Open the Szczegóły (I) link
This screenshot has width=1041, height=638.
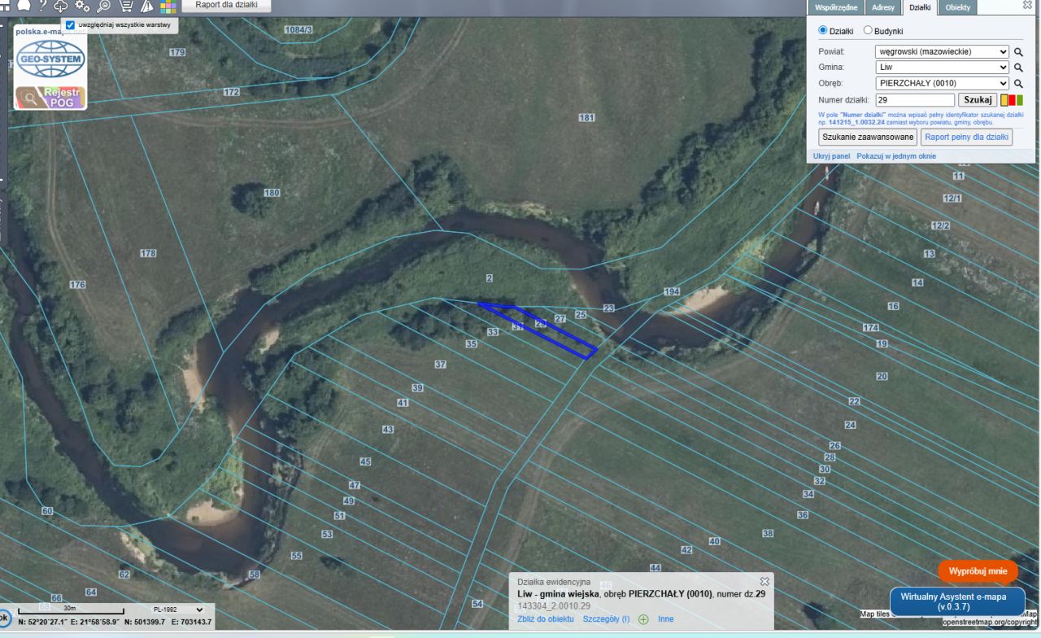[606, 619]
